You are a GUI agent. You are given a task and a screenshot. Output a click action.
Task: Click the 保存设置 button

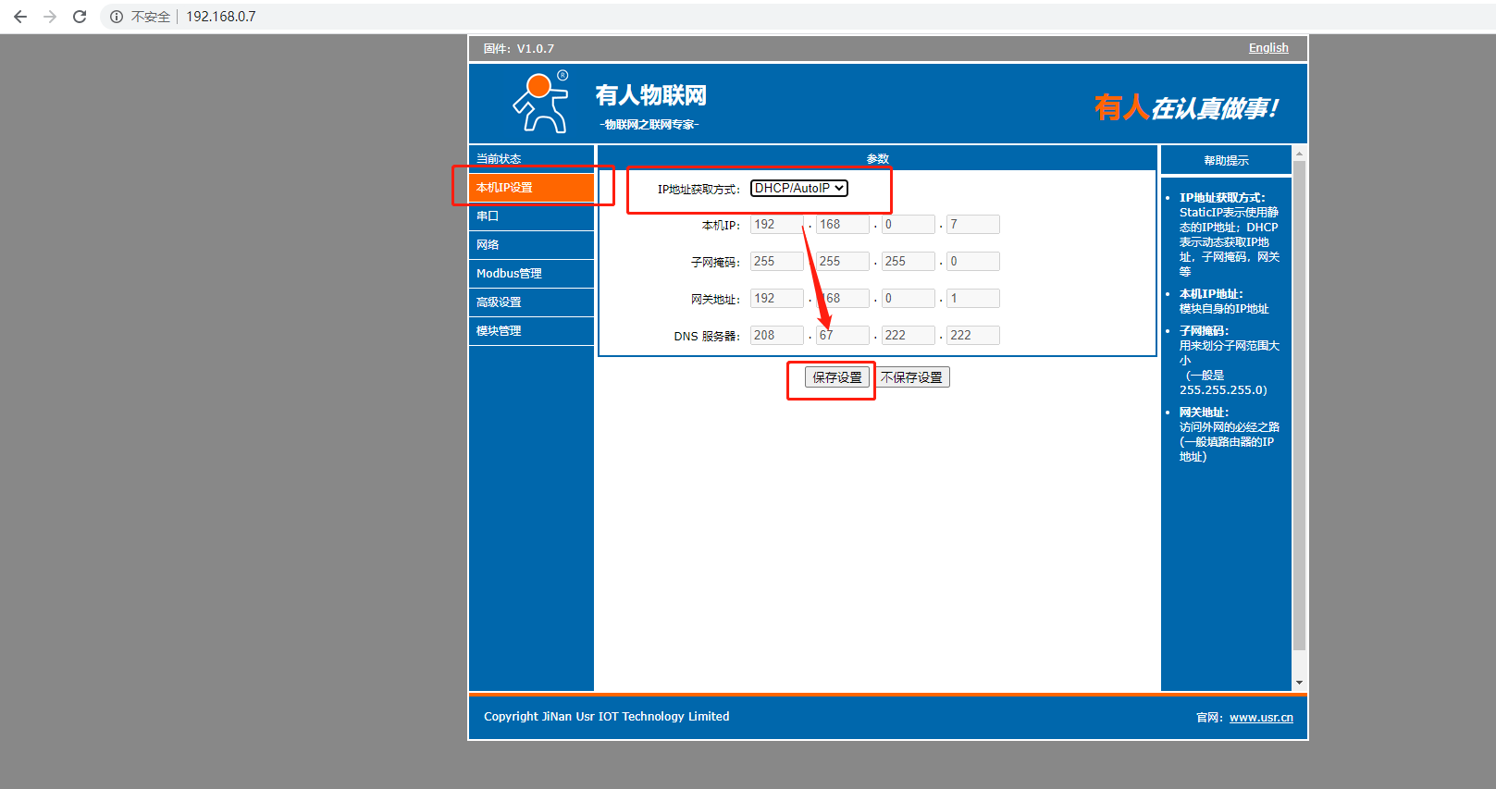(x=837, y=377)
